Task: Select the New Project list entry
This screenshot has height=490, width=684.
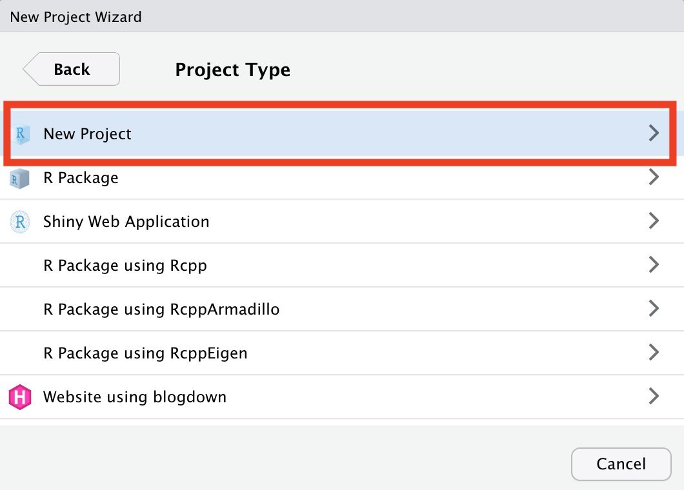Action: (340, 133)
